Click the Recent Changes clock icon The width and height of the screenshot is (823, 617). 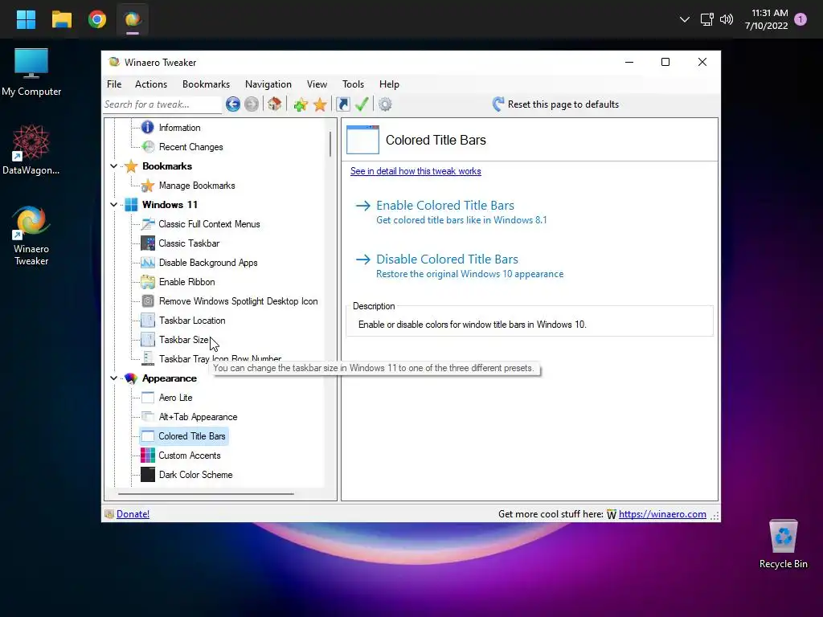tap(148, 147)
